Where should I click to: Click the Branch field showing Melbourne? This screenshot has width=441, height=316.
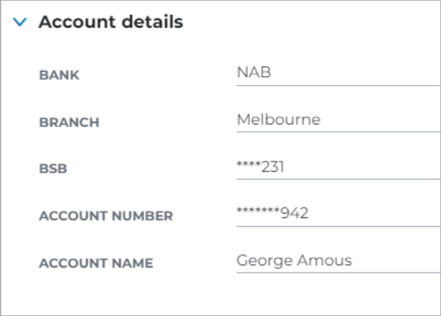[339, 121]
